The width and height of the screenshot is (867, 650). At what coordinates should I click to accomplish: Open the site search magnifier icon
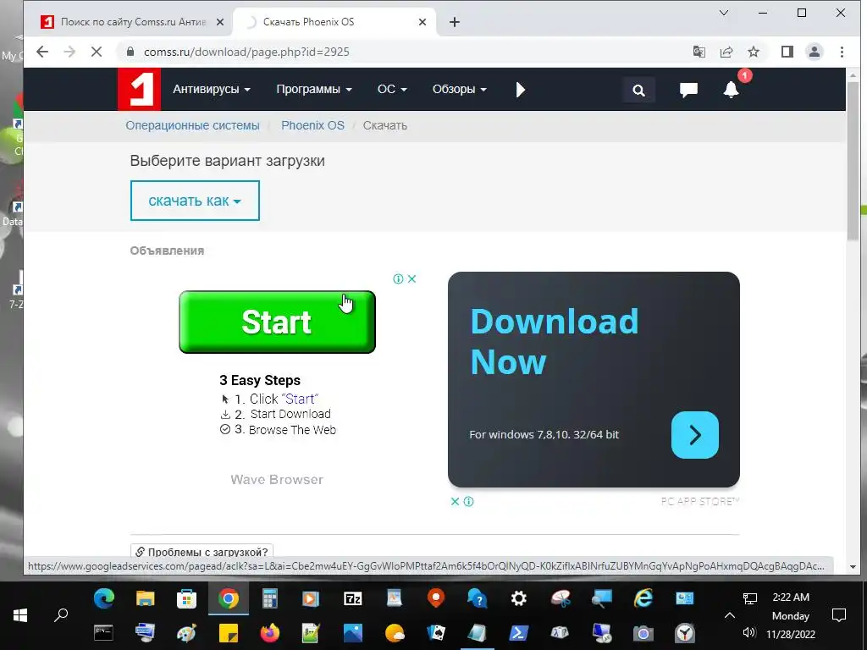click(638, 90)
